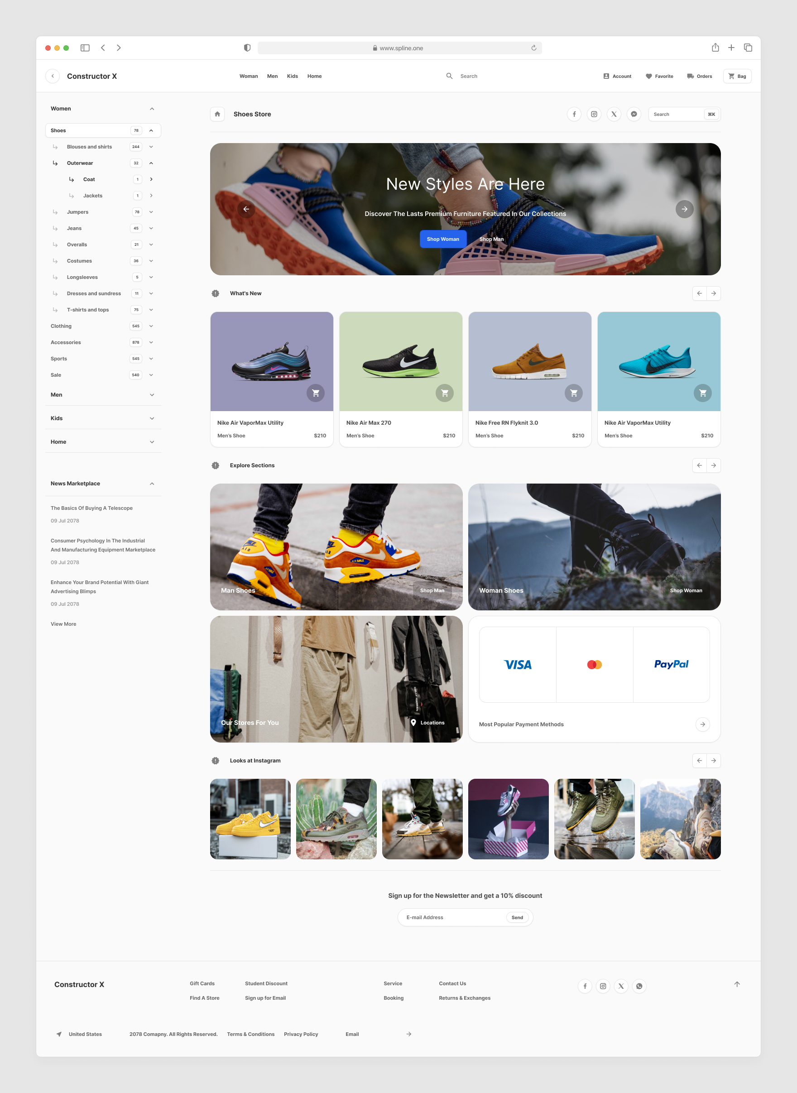Open Favorite in header
This screenshot has height=1093, width=797.
coord(659,76)
